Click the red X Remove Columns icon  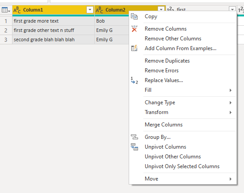click(x=134, y=29)
